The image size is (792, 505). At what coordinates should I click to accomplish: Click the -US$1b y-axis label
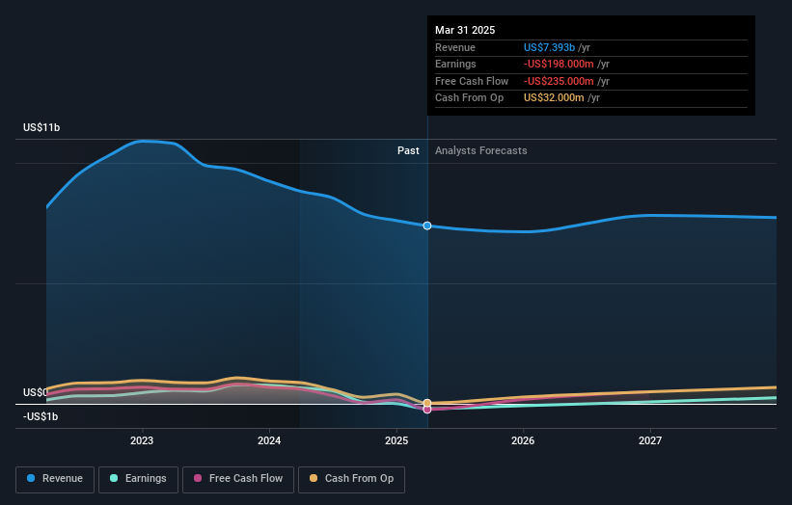click(41, 416)
